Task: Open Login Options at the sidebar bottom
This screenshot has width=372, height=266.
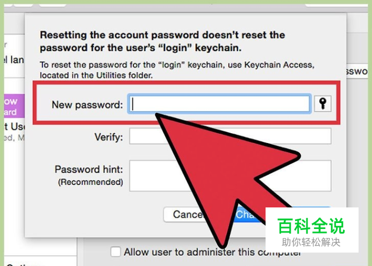Action: (x=24, y=264)
